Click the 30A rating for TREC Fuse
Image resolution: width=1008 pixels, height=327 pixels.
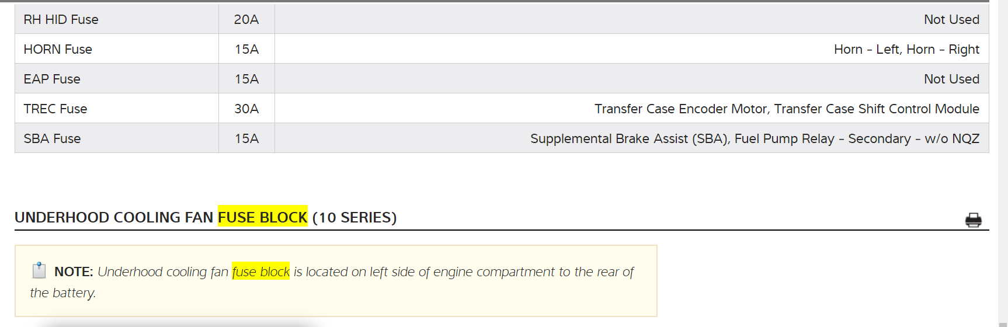point(246,109)
